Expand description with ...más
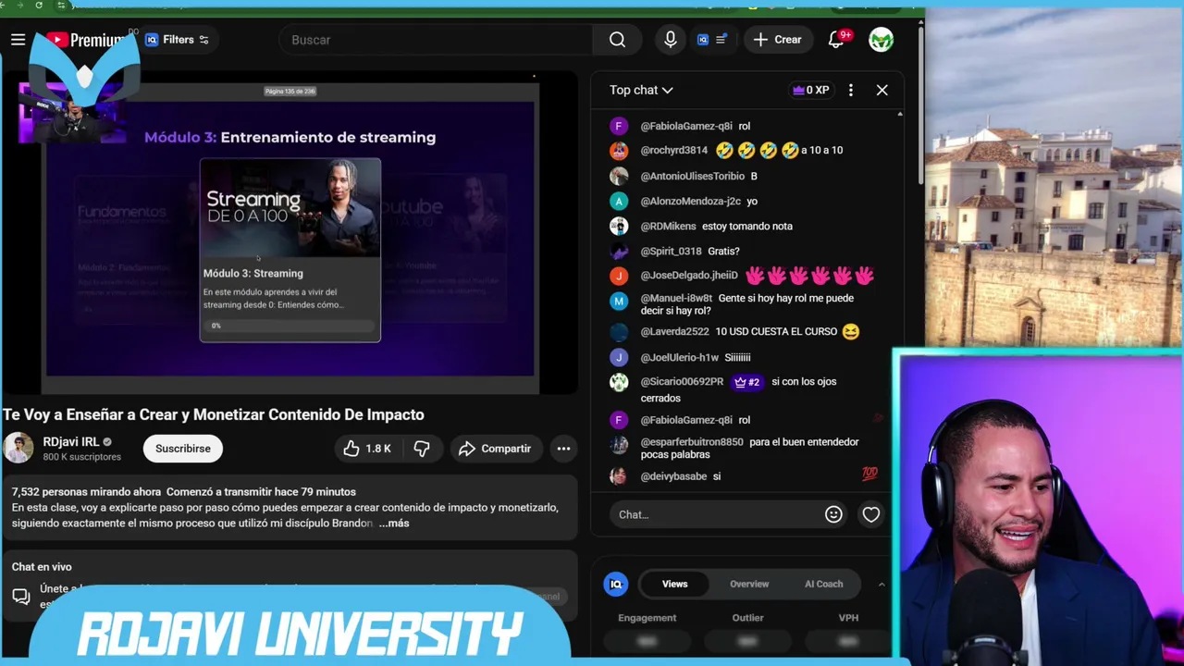 pyautogui.click(x=394, y=523)
